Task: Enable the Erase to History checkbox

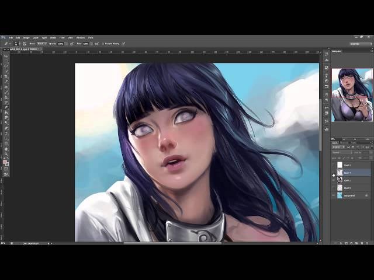Action: click(x=103, y=44)
